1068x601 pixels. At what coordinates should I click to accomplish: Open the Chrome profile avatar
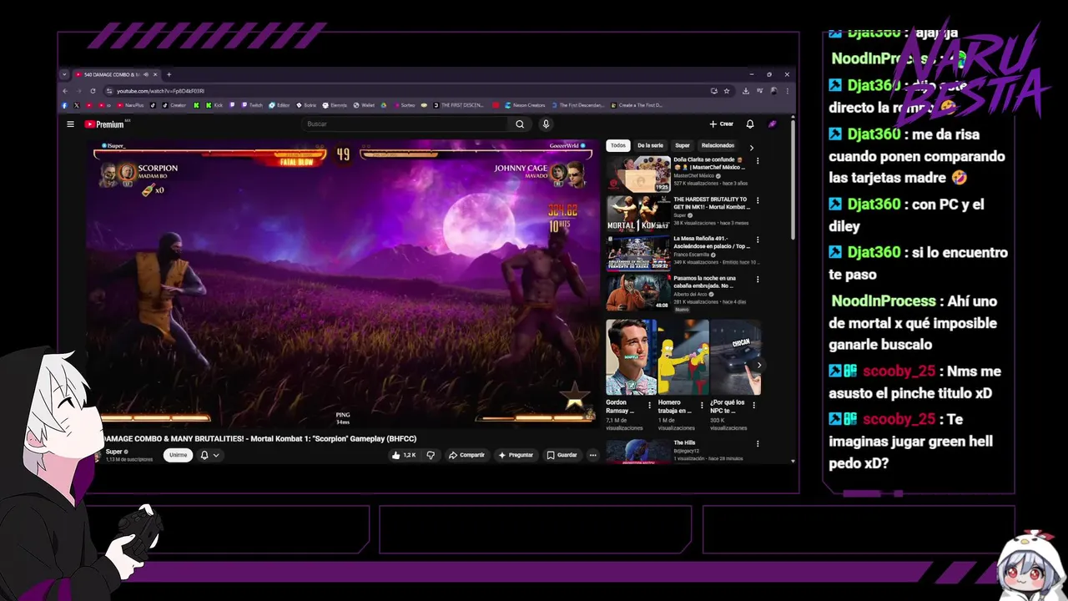pos(773,91)
